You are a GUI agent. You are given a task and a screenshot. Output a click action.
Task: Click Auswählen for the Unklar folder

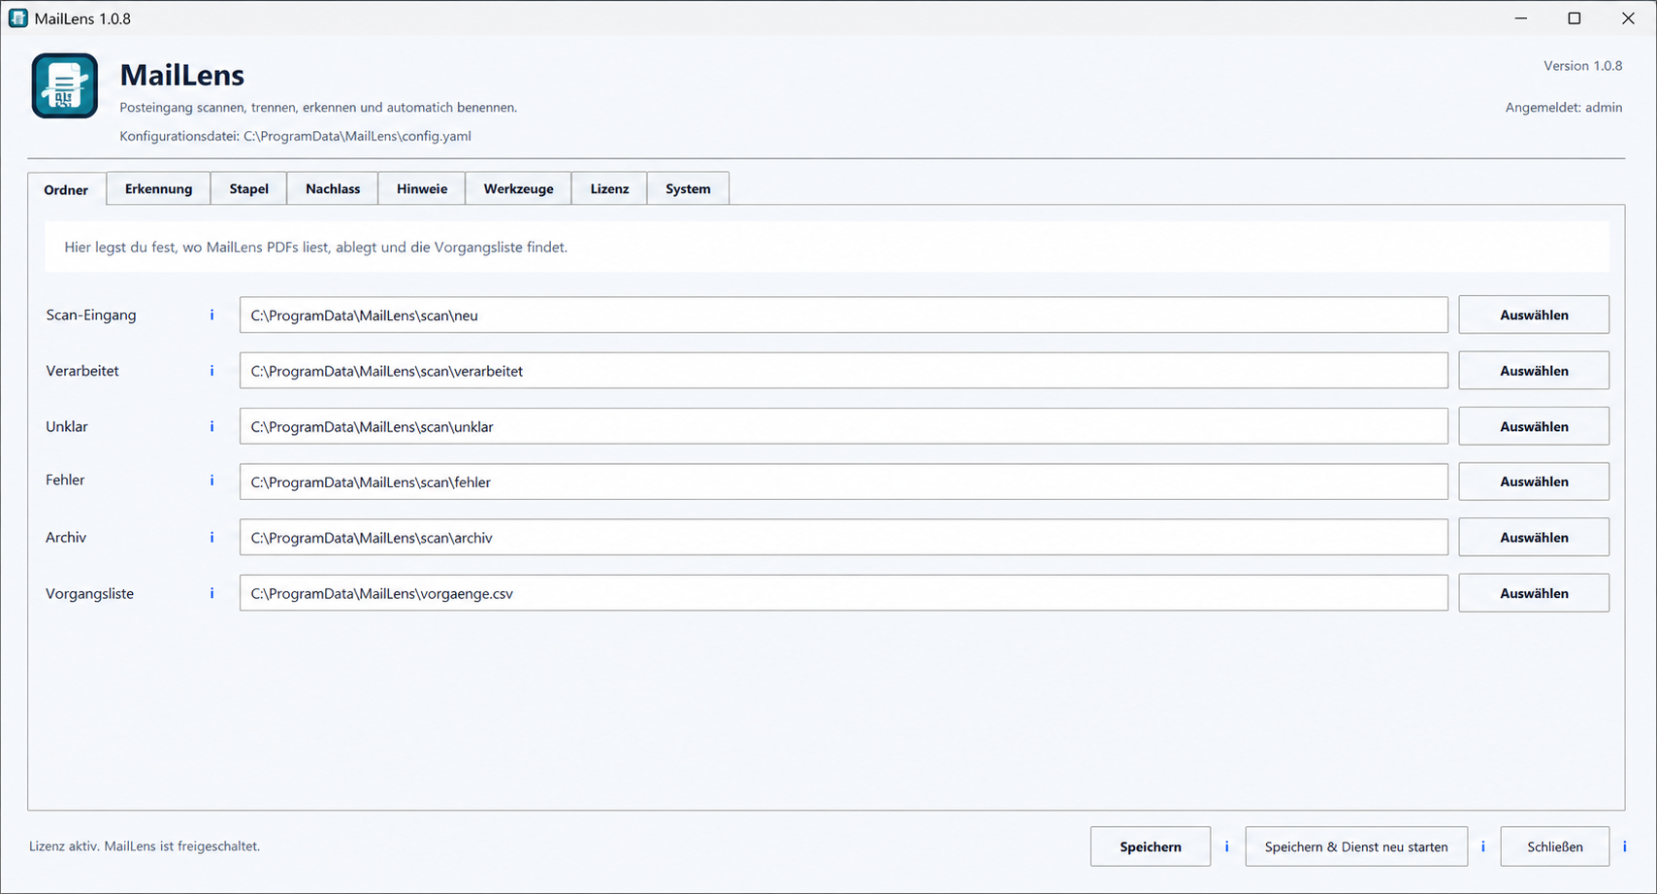point(1534,426)
